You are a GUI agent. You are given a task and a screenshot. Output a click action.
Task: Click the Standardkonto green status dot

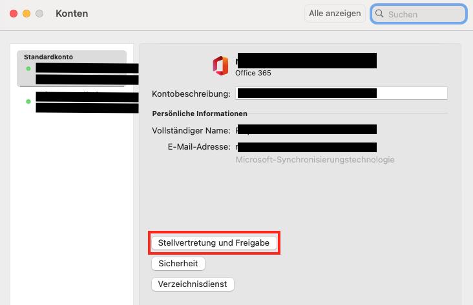(x=28, y=68)
